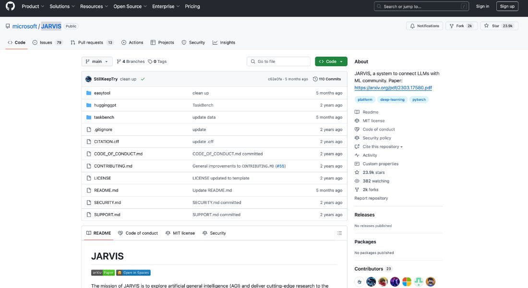Click the Go to file search field

(x=278, y=61)
